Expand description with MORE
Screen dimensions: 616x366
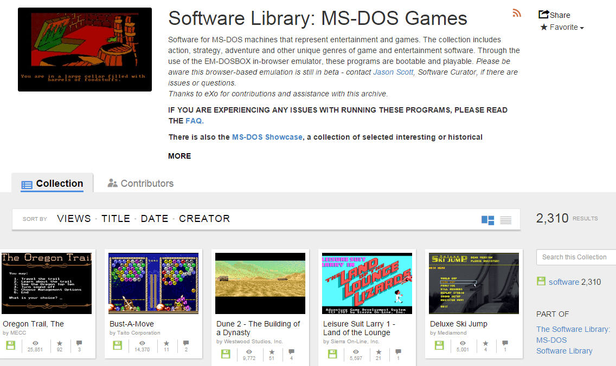tap(179, 156)
